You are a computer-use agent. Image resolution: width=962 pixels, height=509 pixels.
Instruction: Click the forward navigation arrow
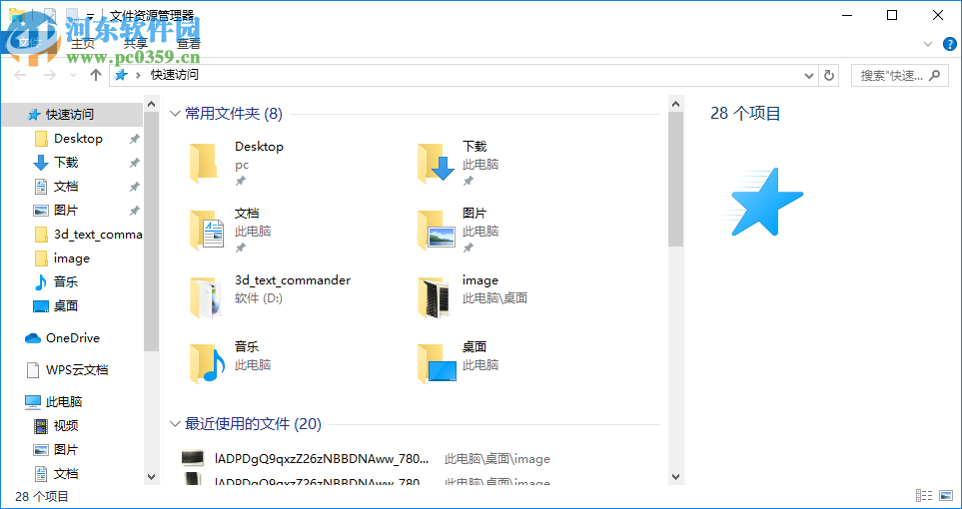pyautogui.click(x=50, y=76)
